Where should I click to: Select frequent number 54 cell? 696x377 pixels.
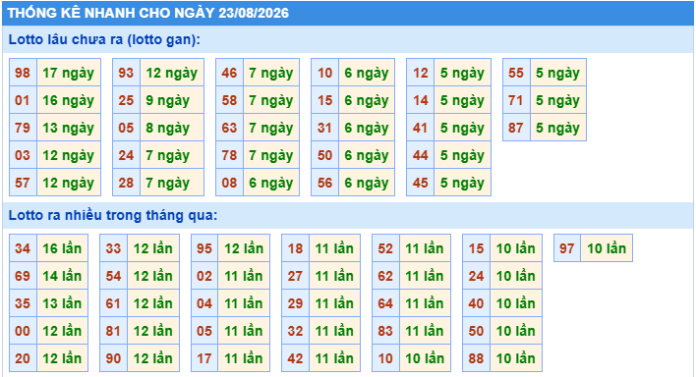click(x=114, y=276)
